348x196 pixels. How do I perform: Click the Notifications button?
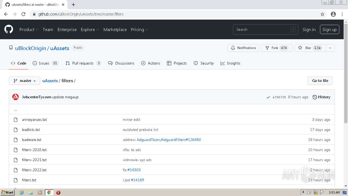243,48
